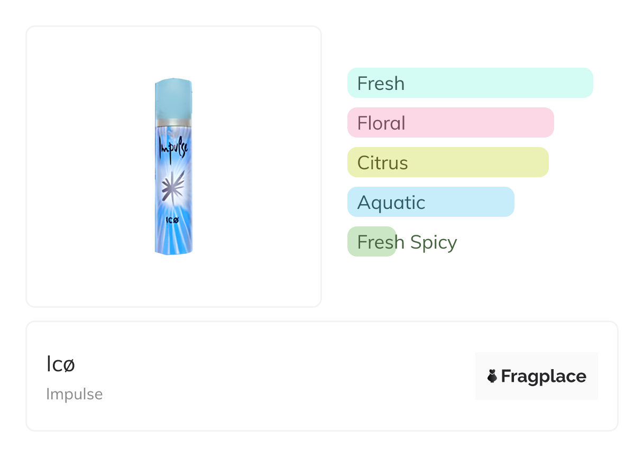Image resolution: width=644 pixels, height=457 pixels.
Task: Click the starburst symbol on the bottle
Action: 173,187
